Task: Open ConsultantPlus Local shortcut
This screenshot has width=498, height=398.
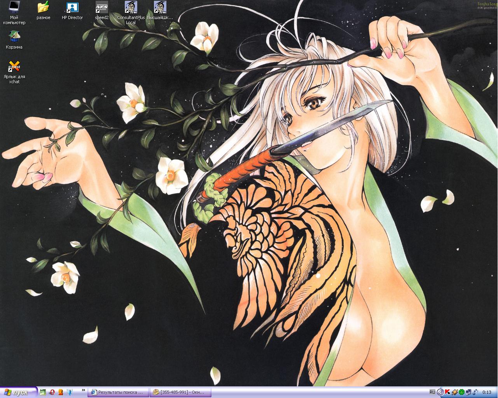Action: pos(131,7)
